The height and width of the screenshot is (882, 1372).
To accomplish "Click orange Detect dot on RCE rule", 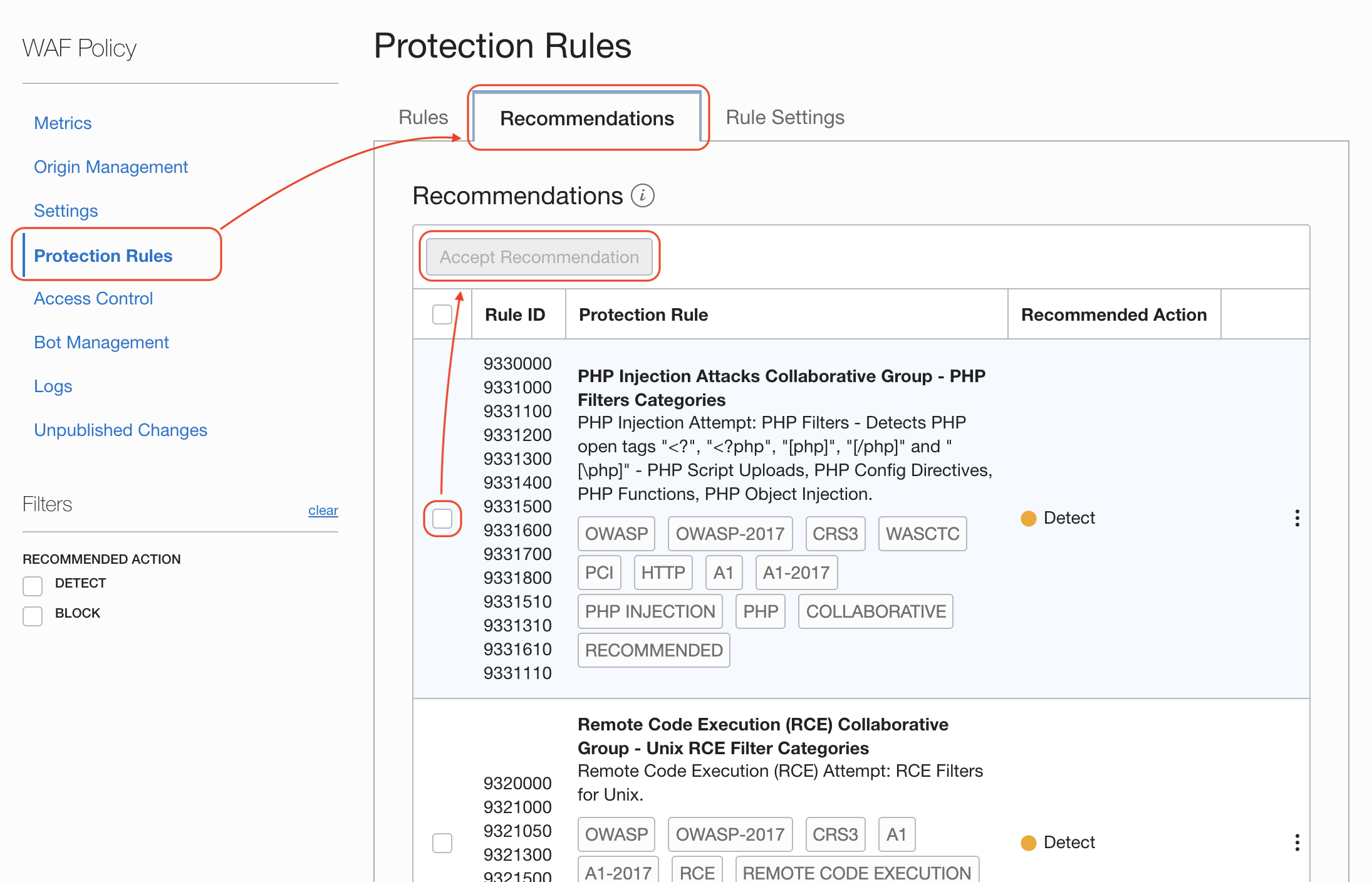I will point(1028,843).
